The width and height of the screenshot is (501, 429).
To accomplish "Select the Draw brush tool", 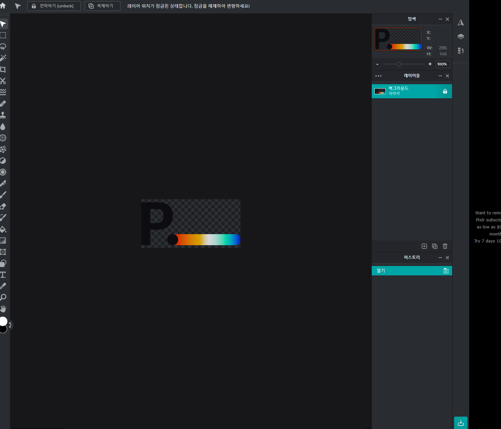I will 3,195.
